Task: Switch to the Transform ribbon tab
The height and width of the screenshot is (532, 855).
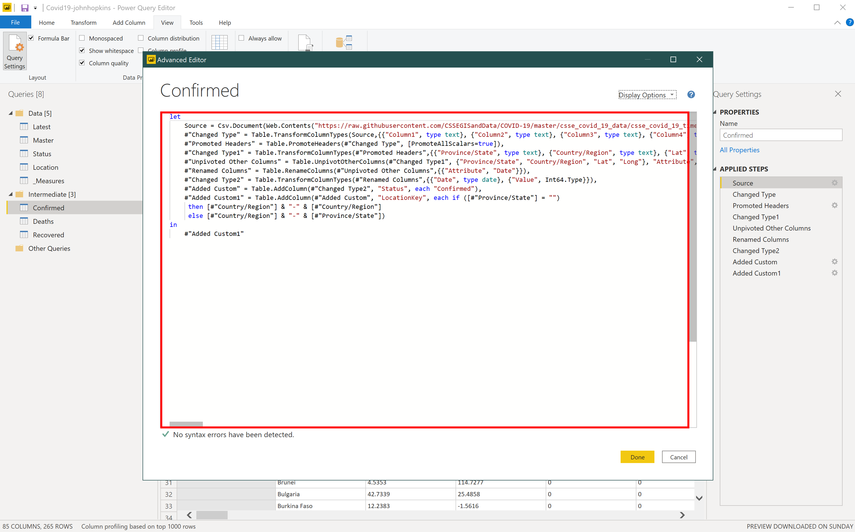Action: point(83,23)
